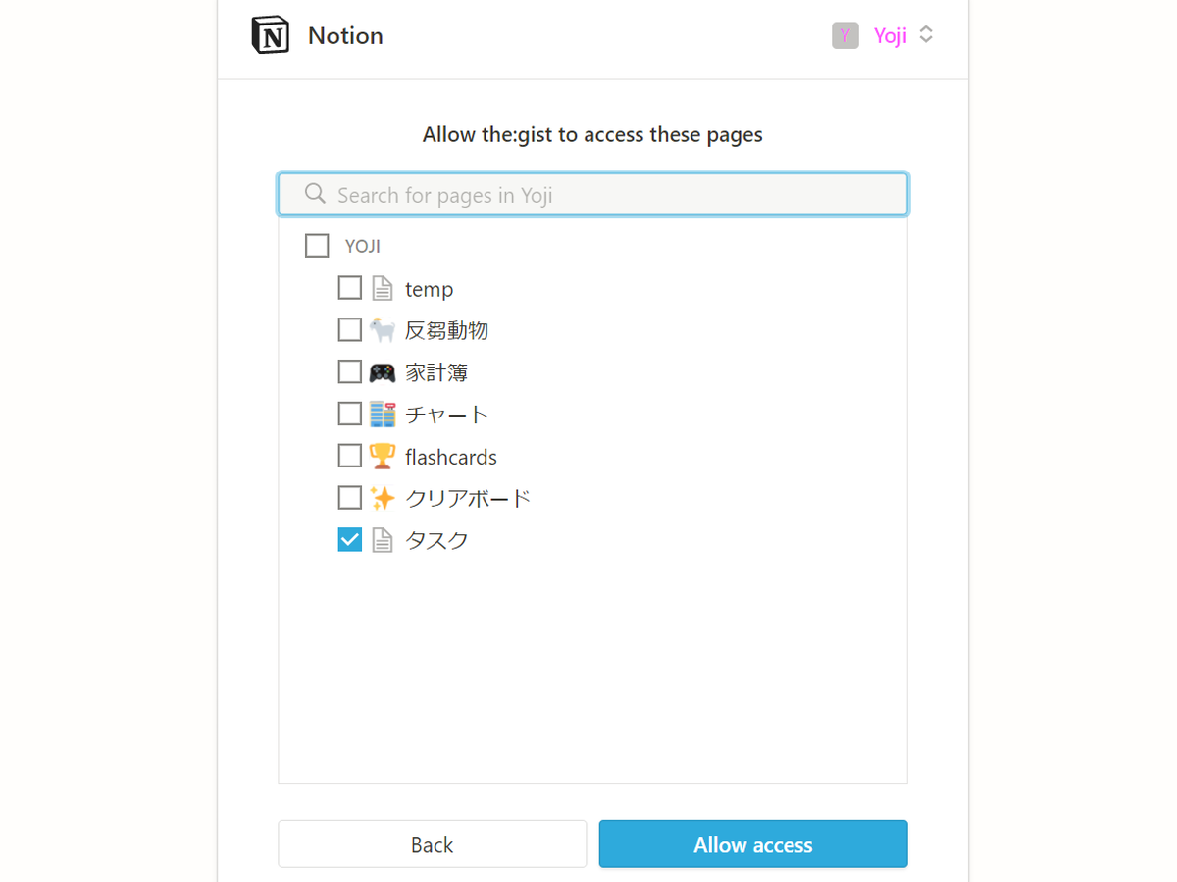This screenshot has height=882, width=1177.
Task: Select the 反芻動物 page entry
Action: coord(446,330)
